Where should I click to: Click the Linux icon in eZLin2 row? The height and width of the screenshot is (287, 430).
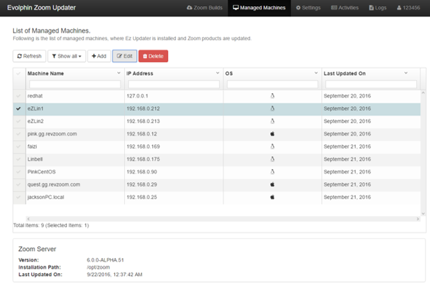click(272, 121)
